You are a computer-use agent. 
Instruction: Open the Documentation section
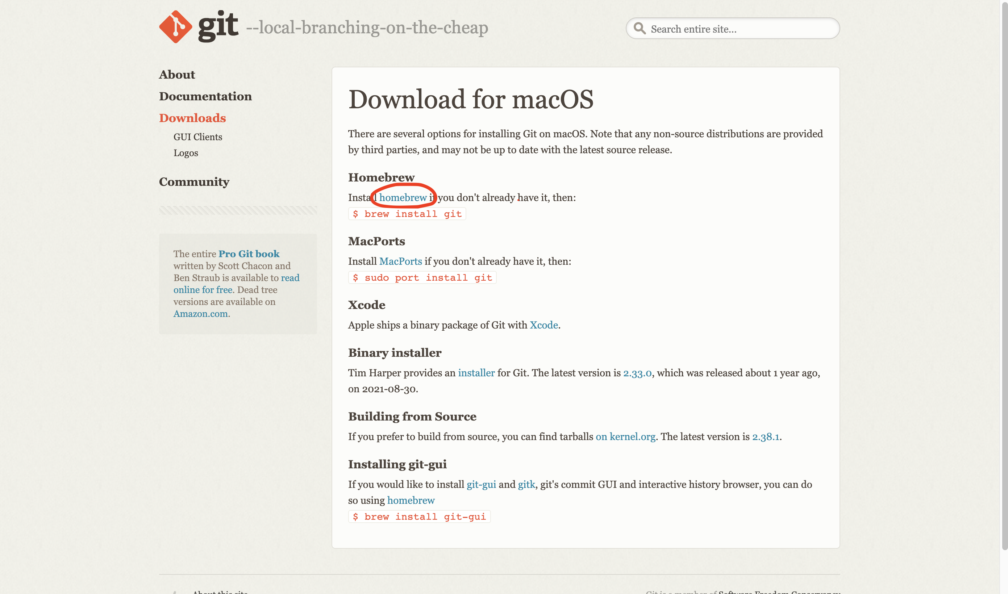click(205, 96)
